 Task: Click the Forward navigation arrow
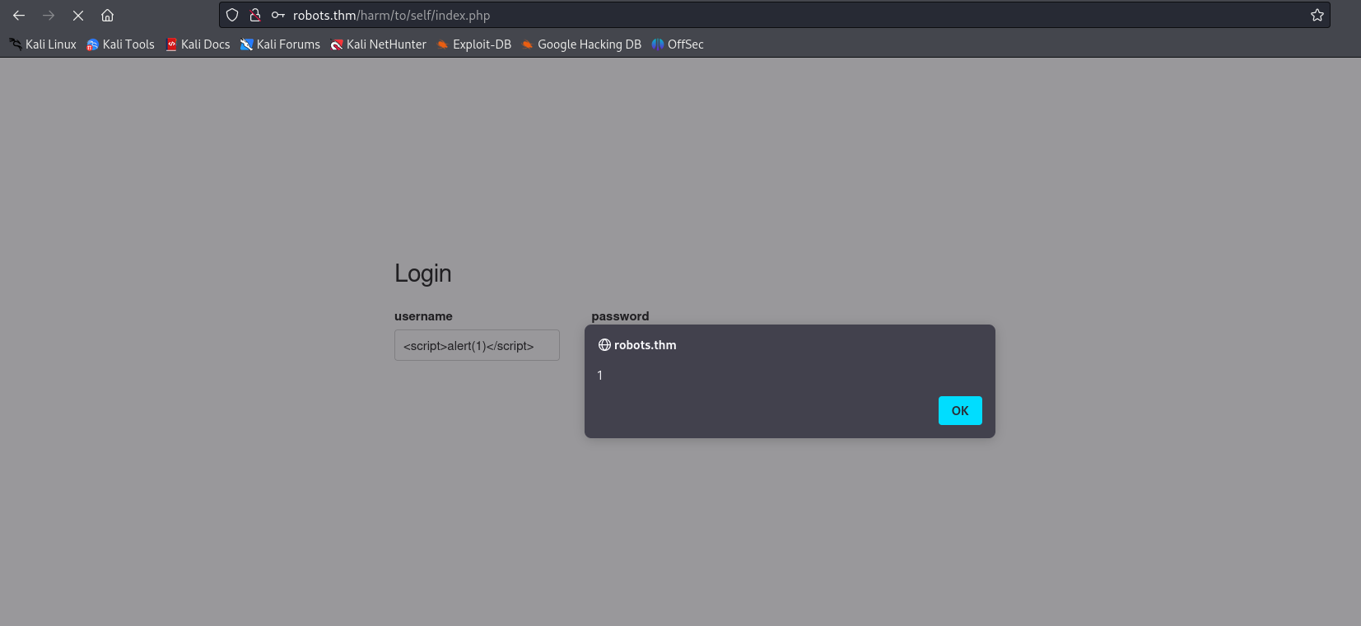coord(49,16)
